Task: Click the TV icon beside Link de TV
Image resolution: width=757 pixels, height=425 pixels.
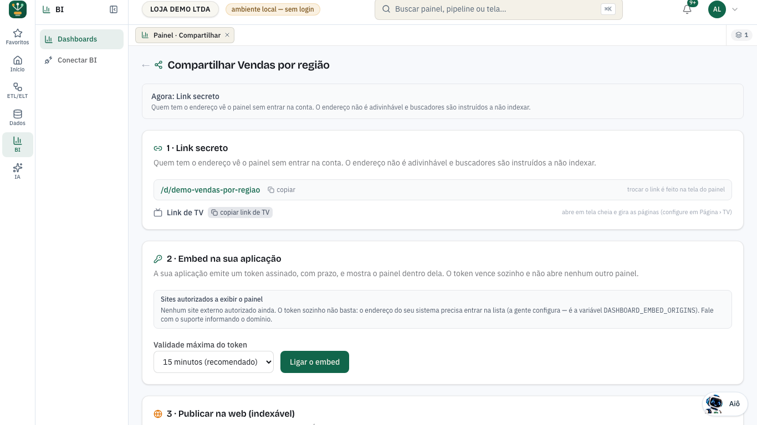Action: click(158, 212)
